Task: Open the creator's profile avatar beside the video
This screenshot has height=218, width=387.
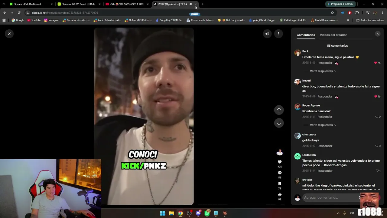Action: pyautogui.click(x=280, y=152)
